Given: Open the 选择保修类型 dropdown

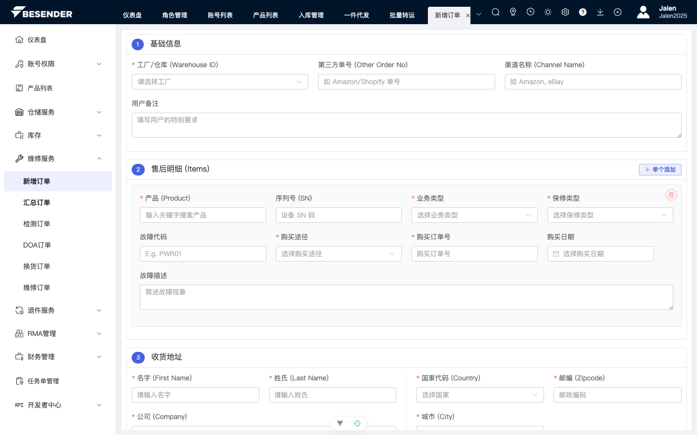Looking at the screenshot, I should tap(610, 215).
